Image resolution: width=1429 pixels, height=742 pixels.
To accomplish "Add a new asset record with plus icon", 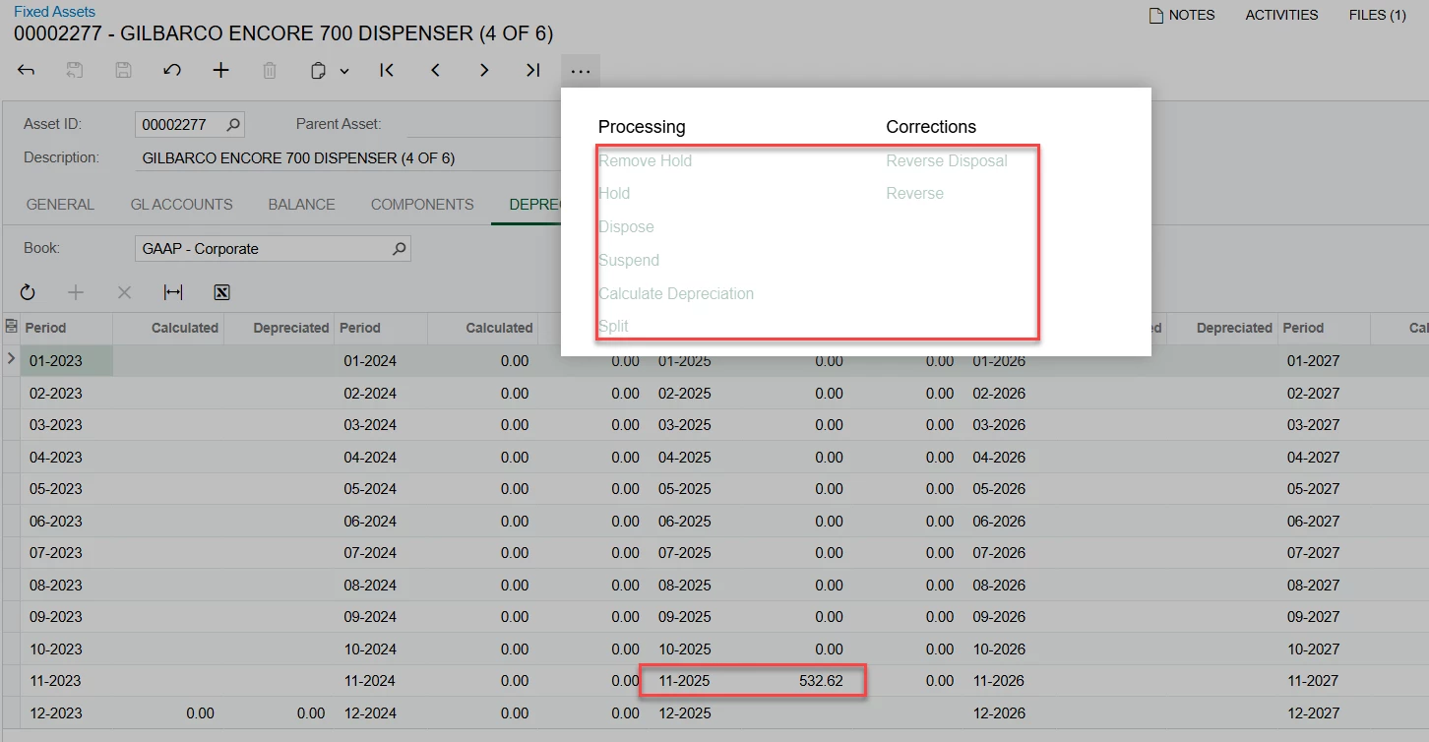I will pos(221,71).
